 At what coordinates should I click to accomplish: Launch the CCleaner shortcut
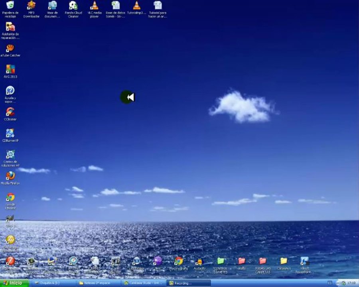pos(10,114)
